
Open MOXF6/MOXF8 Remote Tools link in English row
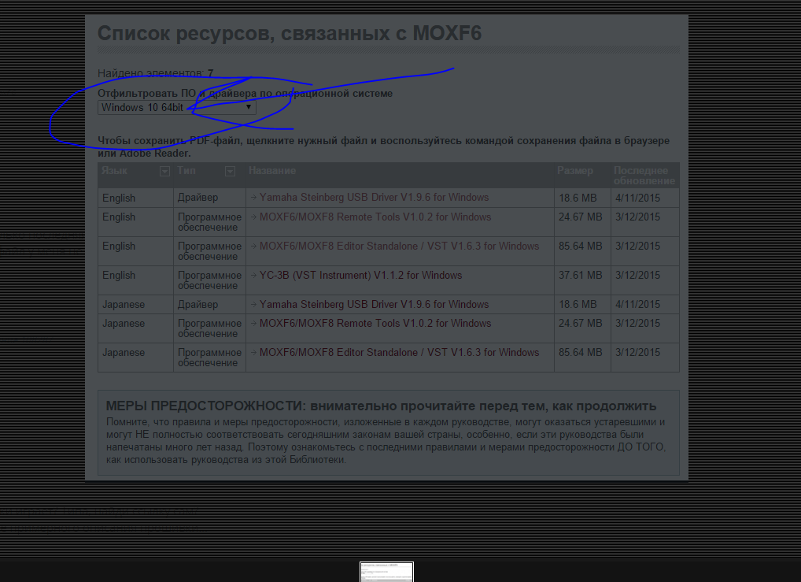pyautogui.click(x=375, y=217)
